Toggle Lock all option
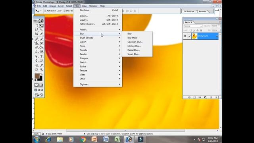Viewport: 254px width, 143px height. pyautogui.click(x=201, y=30)
